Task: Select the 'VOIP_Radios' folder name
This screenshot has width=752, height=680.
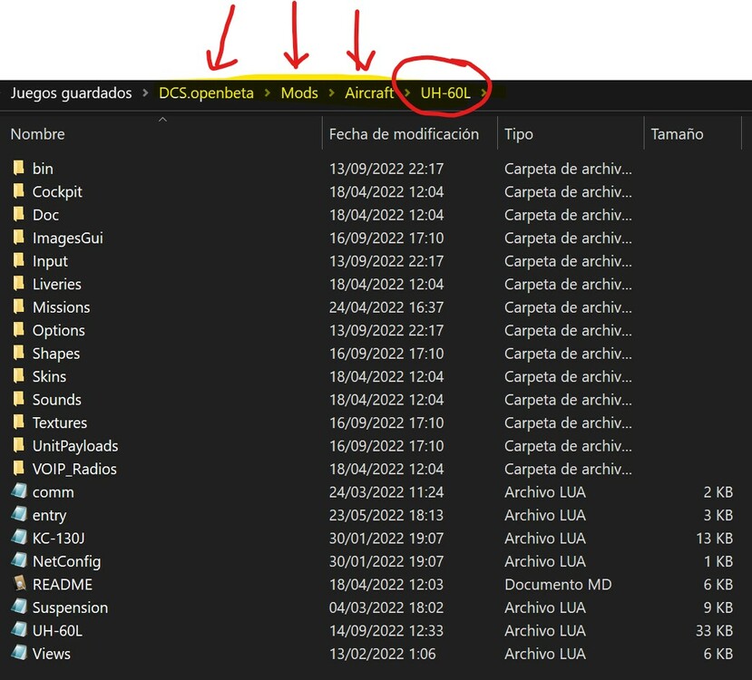Action: [x=74, y=469]
